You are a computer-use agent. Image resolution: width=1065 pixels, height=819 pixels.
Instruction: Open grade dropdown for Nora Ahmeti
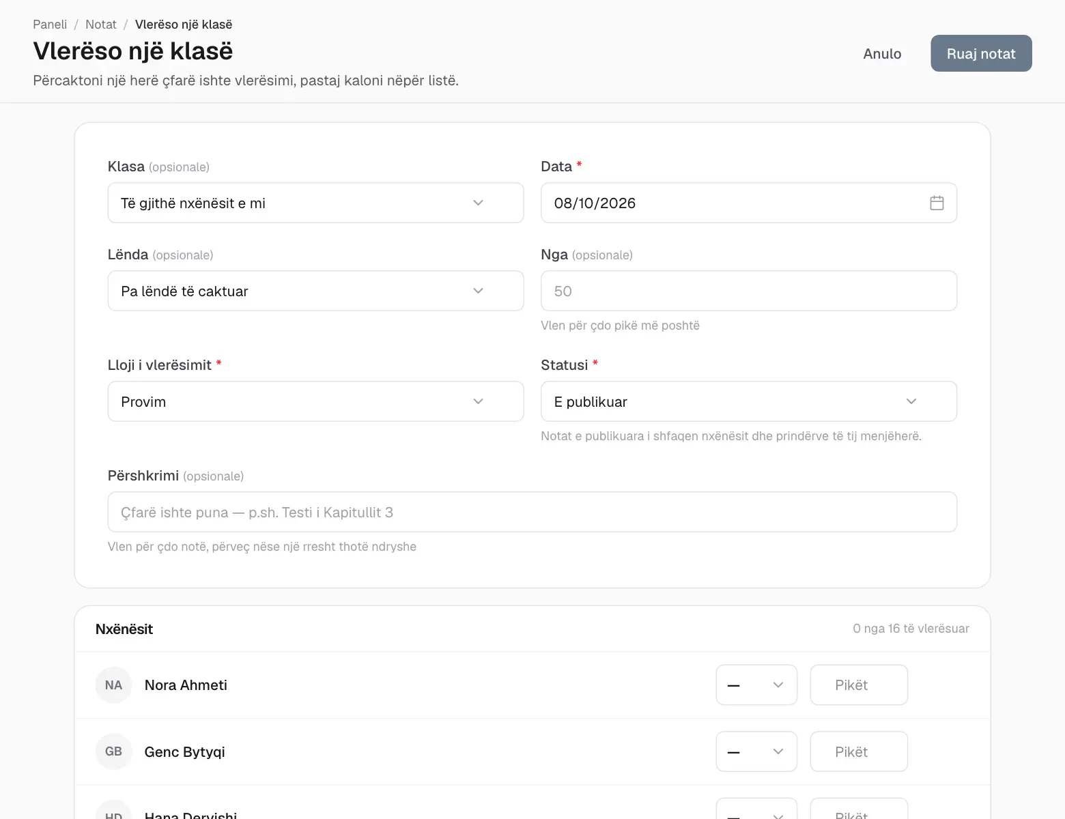756,685
